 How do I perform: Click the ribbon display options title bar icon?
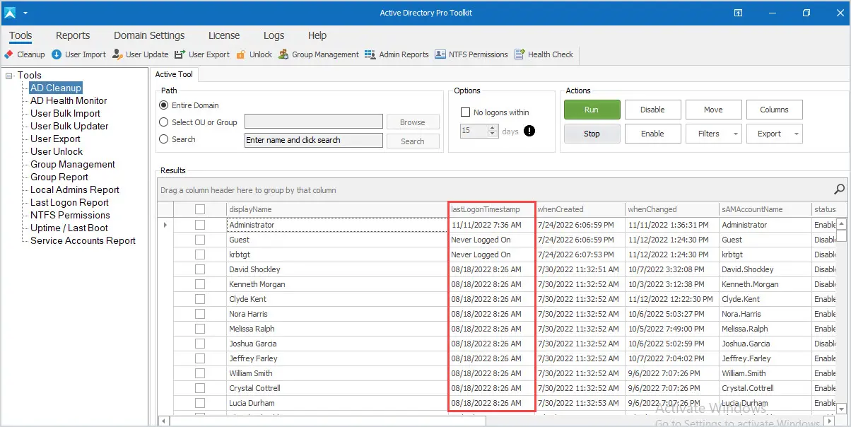click(x=738, y=13)
